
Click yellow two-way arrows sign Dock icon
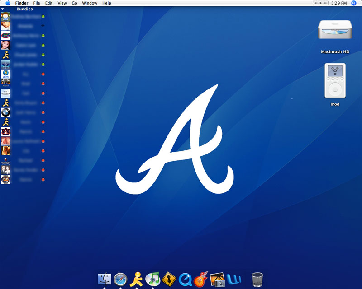169,279
